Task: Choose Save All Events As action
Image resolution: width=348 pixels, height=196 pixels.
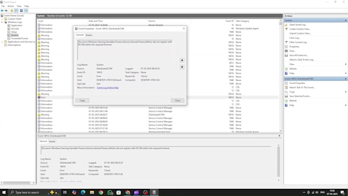Action: click(x=299, y=55)
